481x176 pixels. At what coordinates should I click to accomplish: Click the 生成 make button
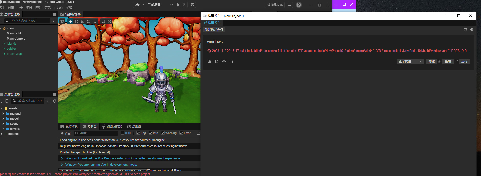click(x=448, y=61)
